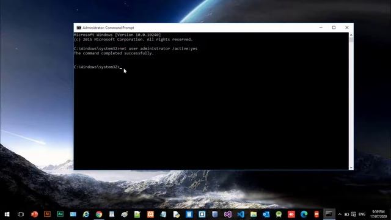Switch the ENG input language indicator
Image resolution: width=391 pixels, height=220 pixels.
click(362, 215)
